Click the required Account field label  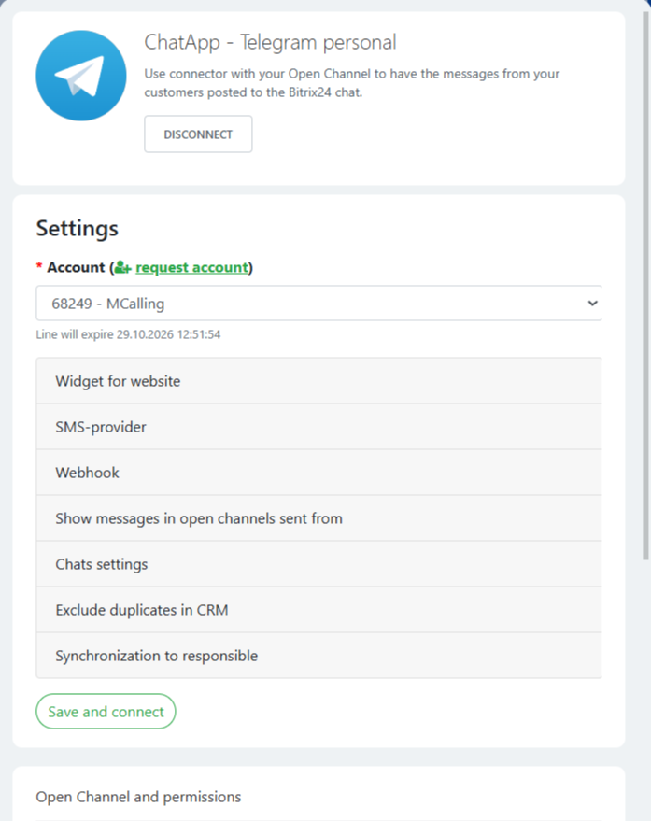[x=76, y=268]
